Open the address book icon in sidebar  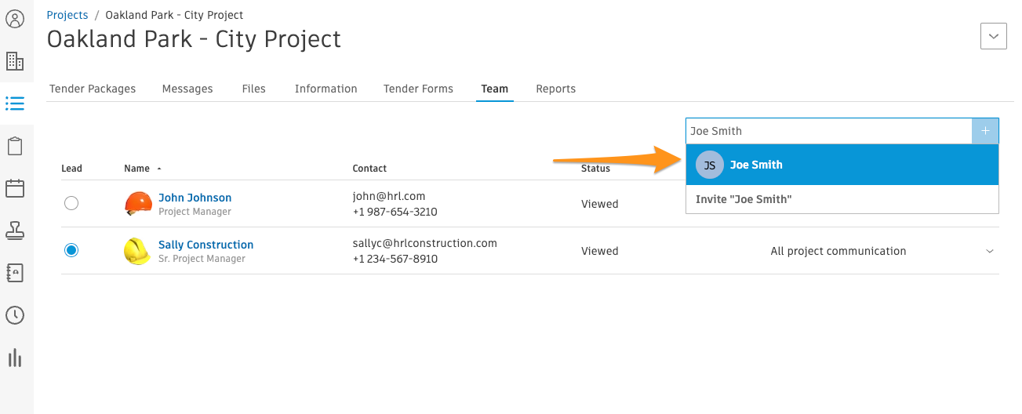coord(15,273)
